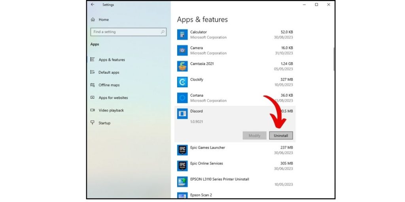Click Calculator size 52.0 KB

click(x=287, y=32)
